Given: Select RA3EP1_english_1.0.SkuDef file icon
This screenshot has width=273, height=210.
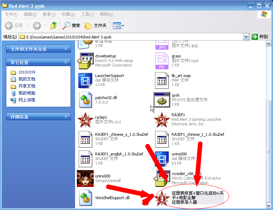Looking at the screenshot, I should [85, 159].
